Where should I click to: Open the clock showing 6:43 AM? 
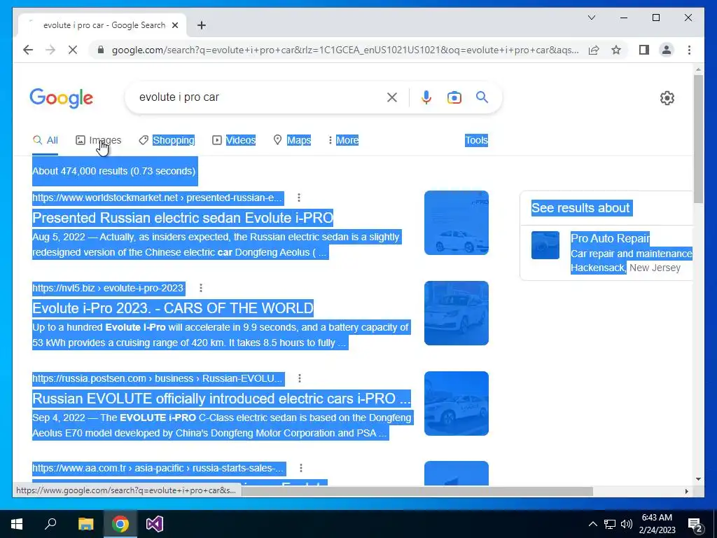pos(657,524)
